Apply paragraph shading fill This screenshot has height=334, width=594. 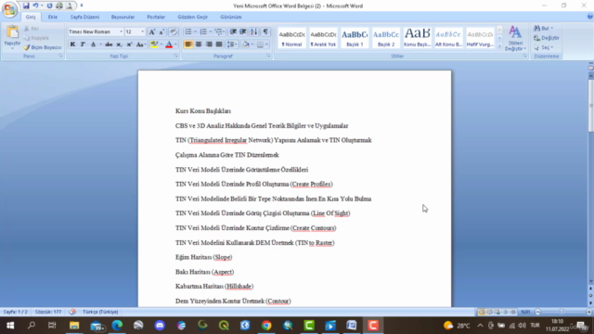(245, 45)
